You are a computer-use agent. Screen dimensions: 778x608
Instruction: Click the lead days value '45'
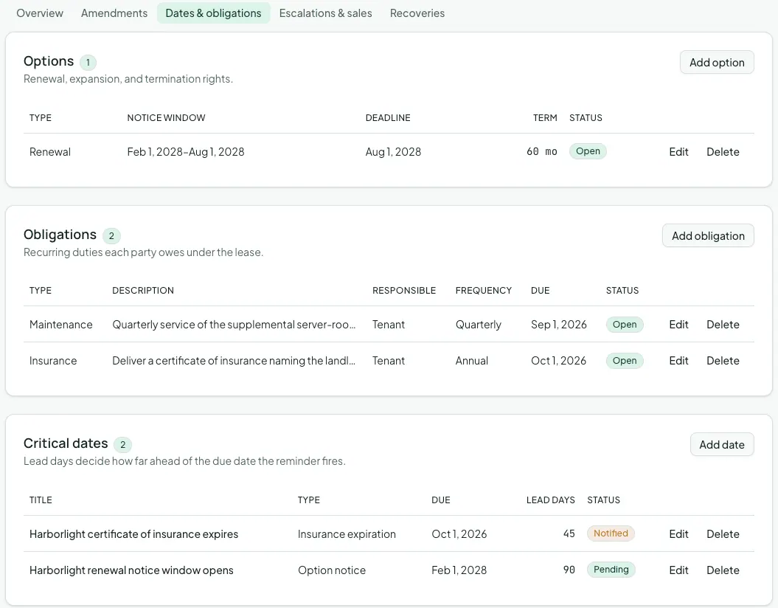coord(569,534)
